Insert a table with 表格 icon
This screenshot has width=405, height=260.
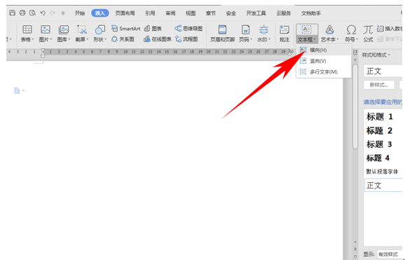point(27,29)
